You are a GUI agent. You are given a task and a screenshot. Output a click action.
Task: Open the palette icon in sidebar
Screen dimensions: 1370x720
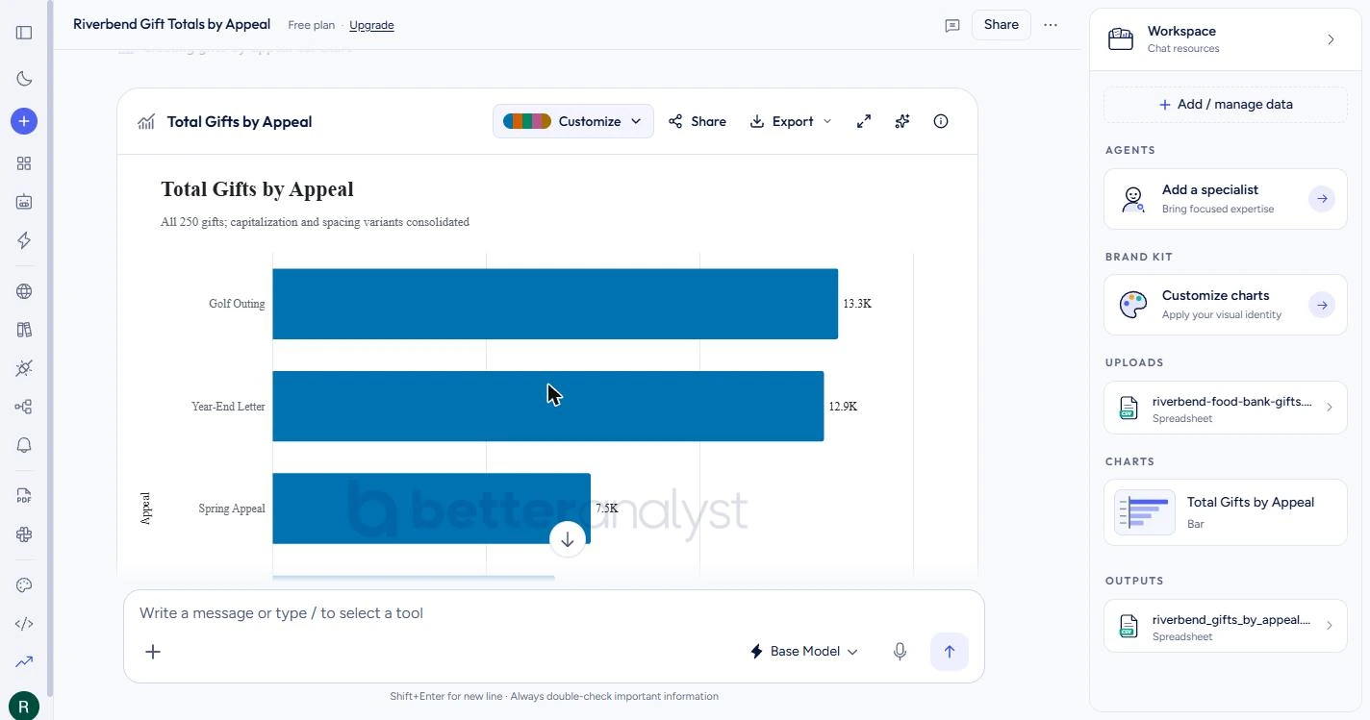[24, 585]
